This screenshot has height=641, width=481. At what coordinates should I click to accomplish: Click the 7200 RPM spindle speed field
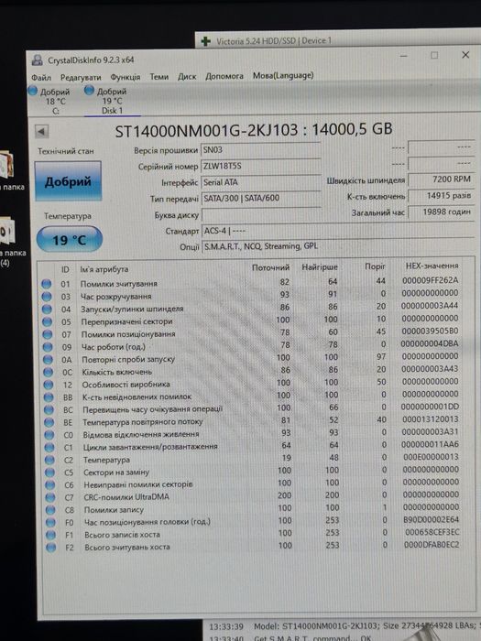[x=442, y=179]
